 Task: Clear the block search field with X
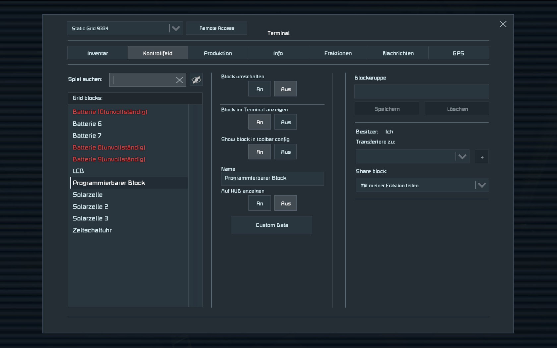click(179, 80)
